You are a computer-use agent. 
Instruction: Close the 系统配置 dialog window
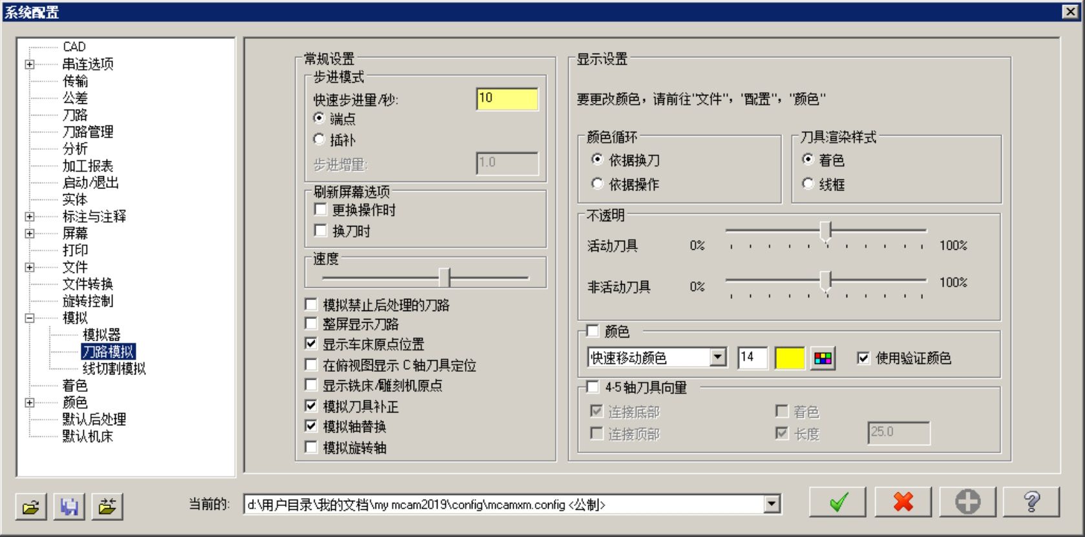1070,12
